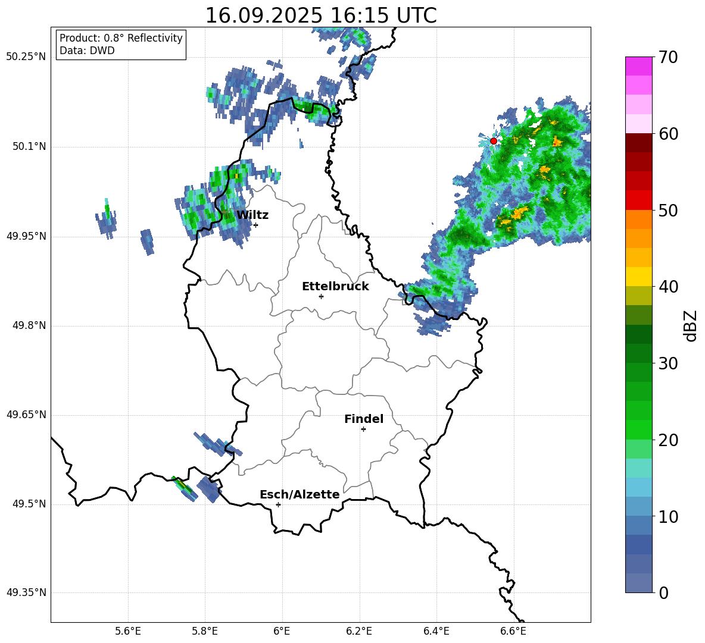Click the 40 value on the colorbar
Viewport: 705px width, 643px height.
668,287
